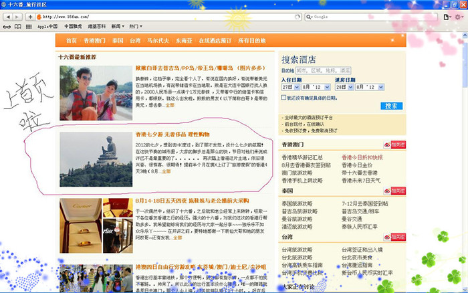Open 清迈旅游攻略 link

point(297,227)
